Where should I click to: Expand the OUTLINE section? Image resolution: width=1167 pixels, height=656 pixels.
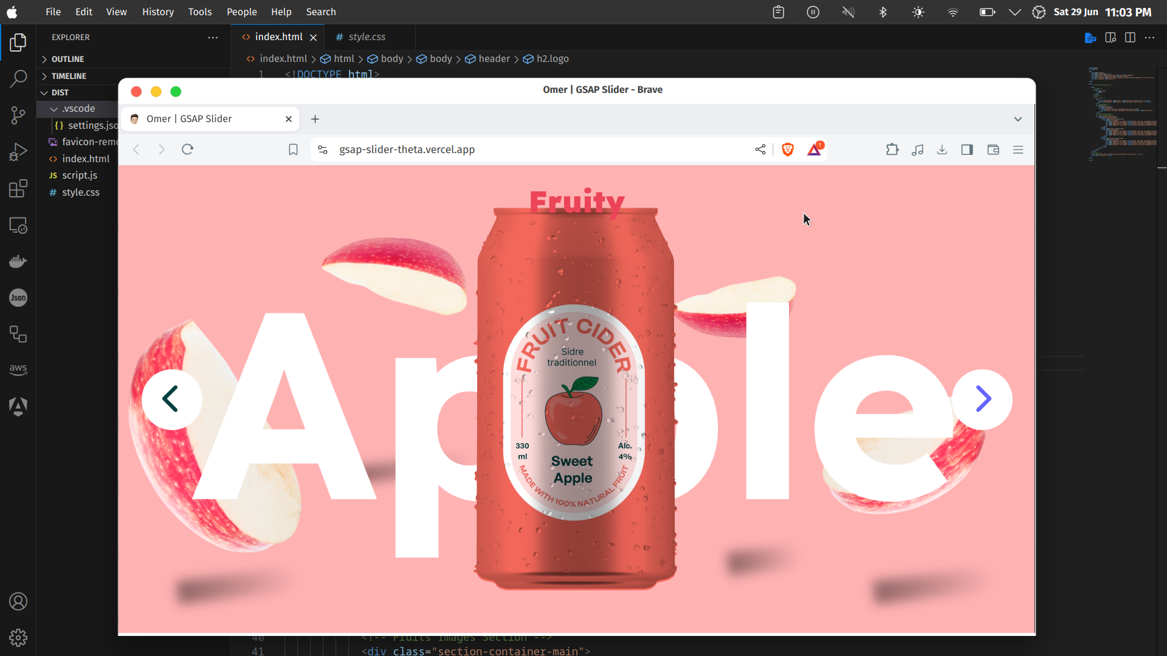[x=67, y=59]
